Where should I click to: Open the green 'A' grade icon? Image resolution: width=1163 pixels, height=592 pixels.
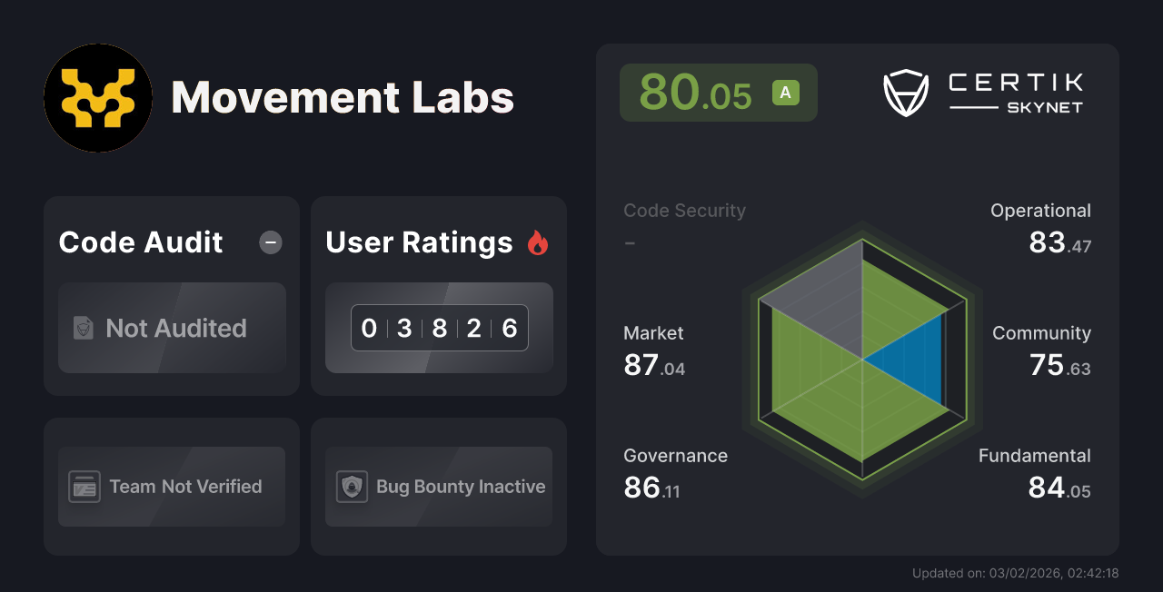pos(785,91)
